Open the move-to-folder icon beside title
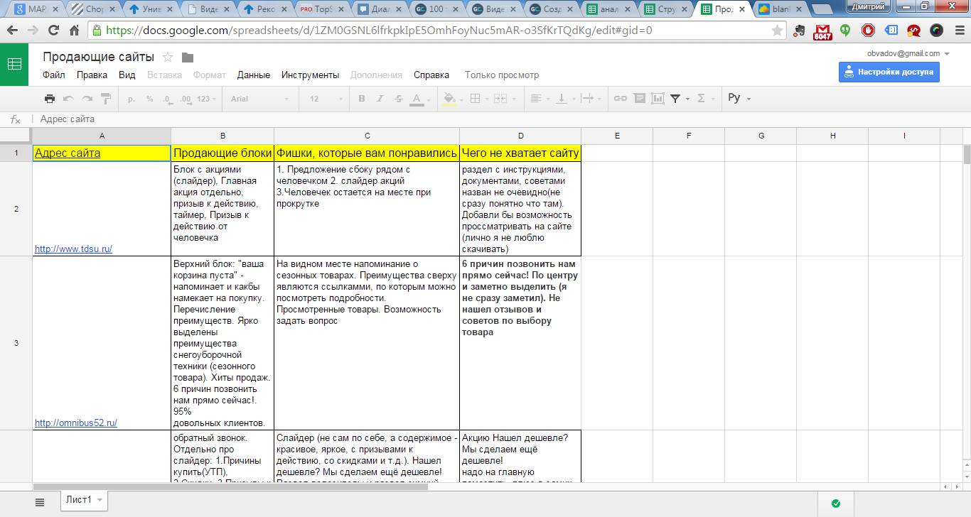The width and height of the screenshot is (971, 517). tap(188, 58)
